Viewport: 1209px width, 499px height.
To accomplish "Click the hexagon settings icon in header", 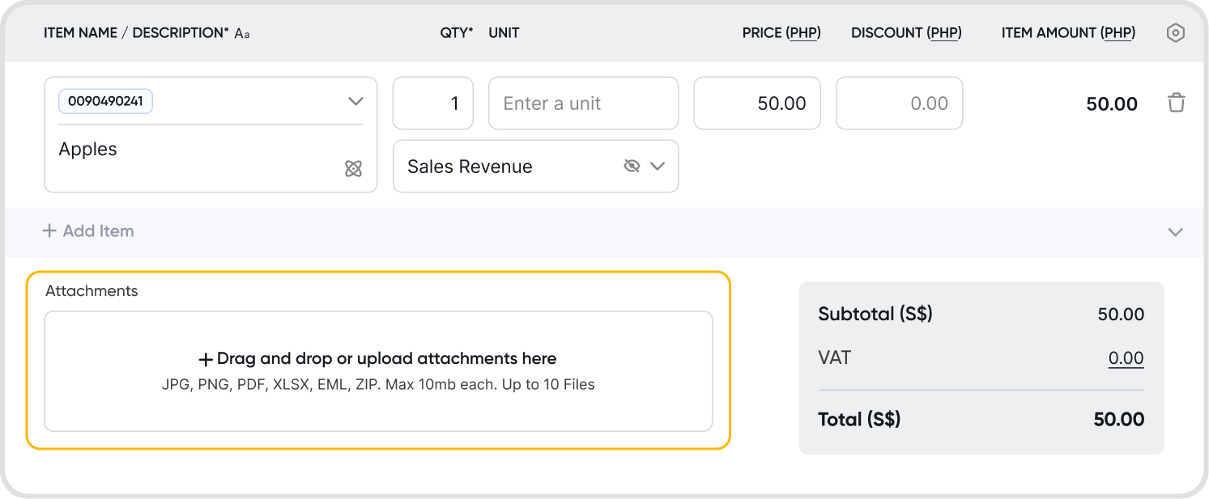I will [x=1175, y=33].
